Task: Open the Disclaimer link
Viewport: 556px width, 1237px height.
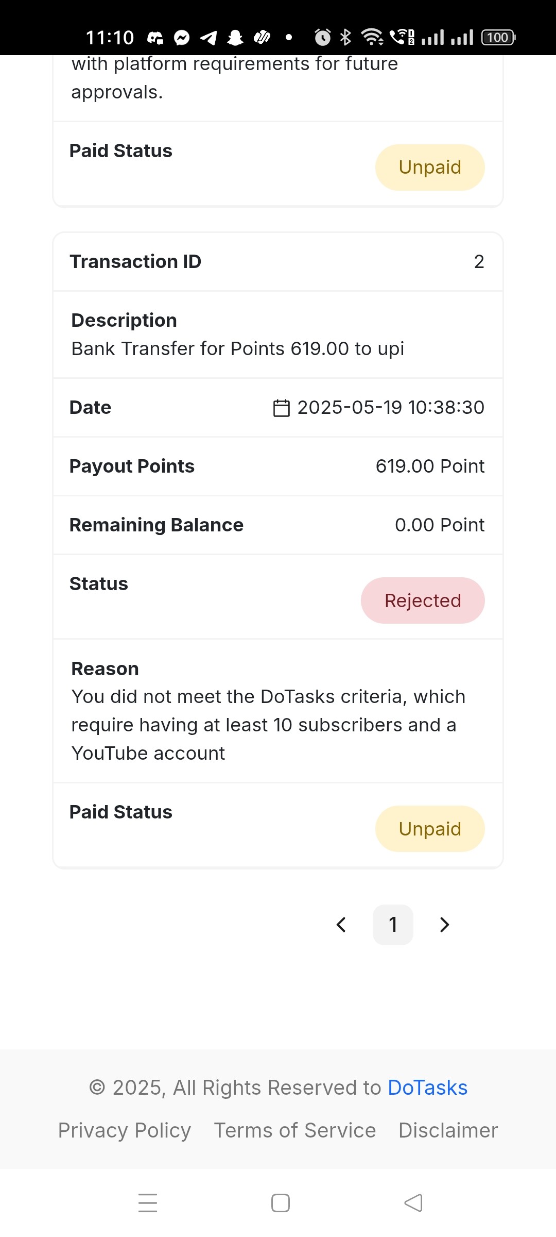Action: click(x=448, y=1130)
